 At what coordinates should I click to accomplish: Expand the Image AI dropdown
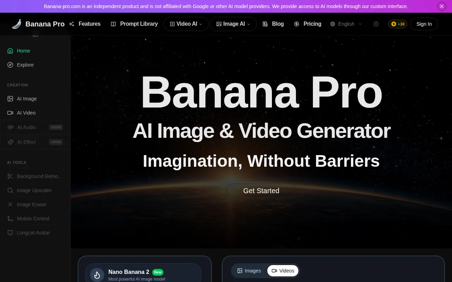[233, 24]
